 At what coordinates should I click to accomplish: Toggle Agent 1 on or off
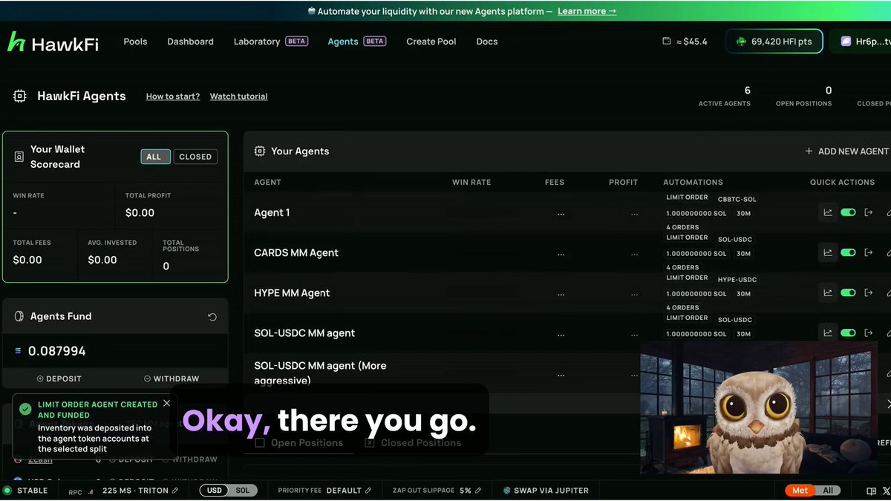click(x=848, y=212)
